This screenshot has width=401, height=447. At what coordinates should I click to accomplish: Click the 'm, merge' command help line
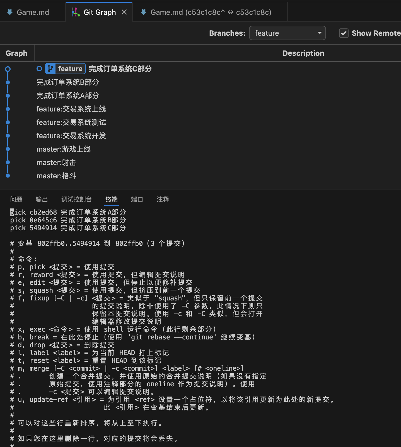(x=127, y=368)
